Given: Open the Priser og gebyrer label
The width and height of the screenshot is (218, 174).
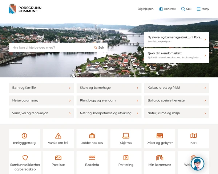Looking at the screenshot, I should [x=160, y=143].
